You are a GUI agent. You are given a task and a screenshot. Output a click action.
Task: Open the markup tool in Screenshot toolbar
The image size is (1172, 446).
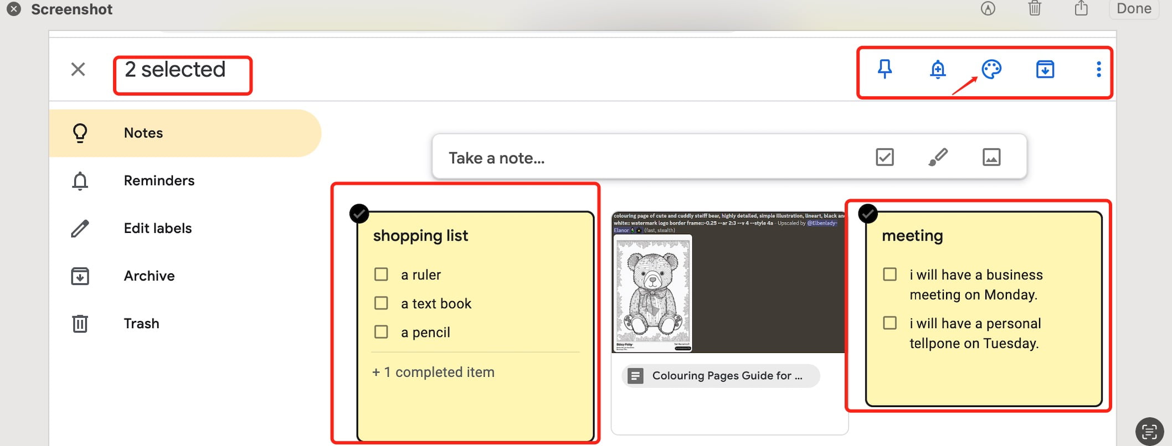(x=988, y=8)
